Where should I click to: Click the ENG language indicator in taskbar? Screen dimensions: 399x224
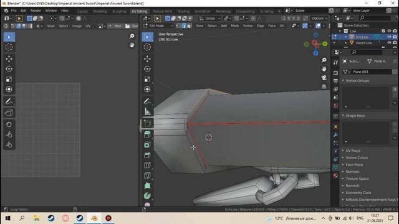point(360,218)
